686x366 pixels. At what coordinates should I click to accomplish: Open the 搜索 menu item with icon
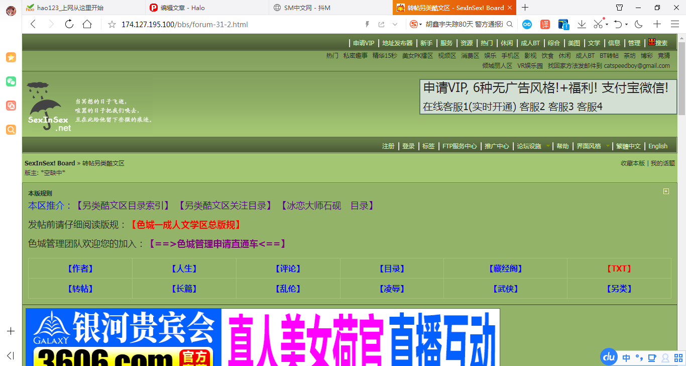pos(658,43)
